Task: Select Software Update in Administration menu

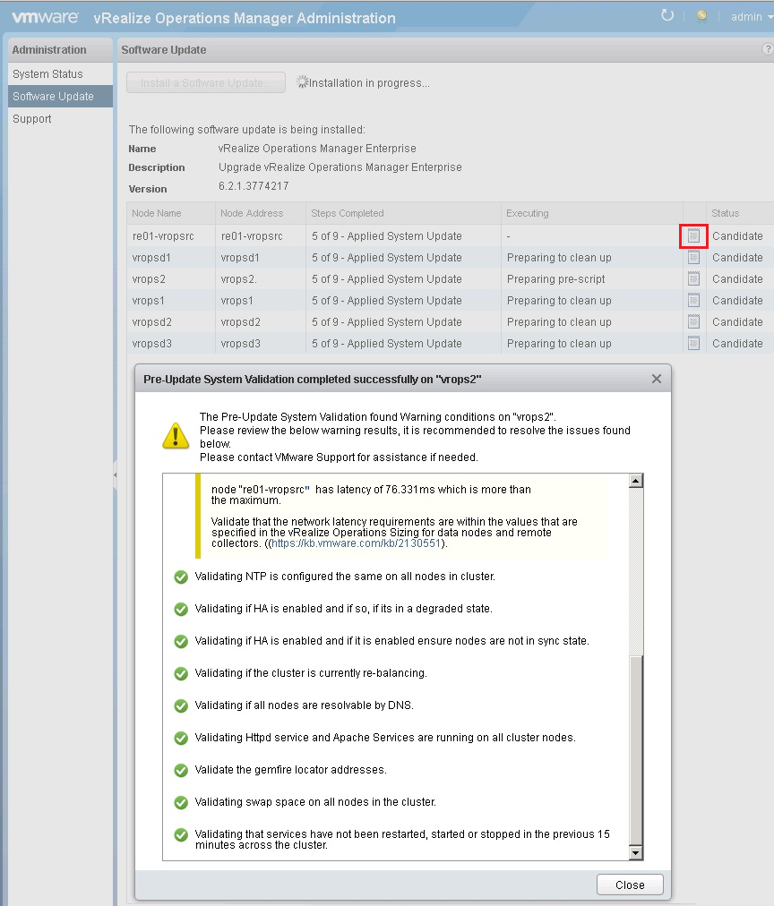Action: [53, 97]
